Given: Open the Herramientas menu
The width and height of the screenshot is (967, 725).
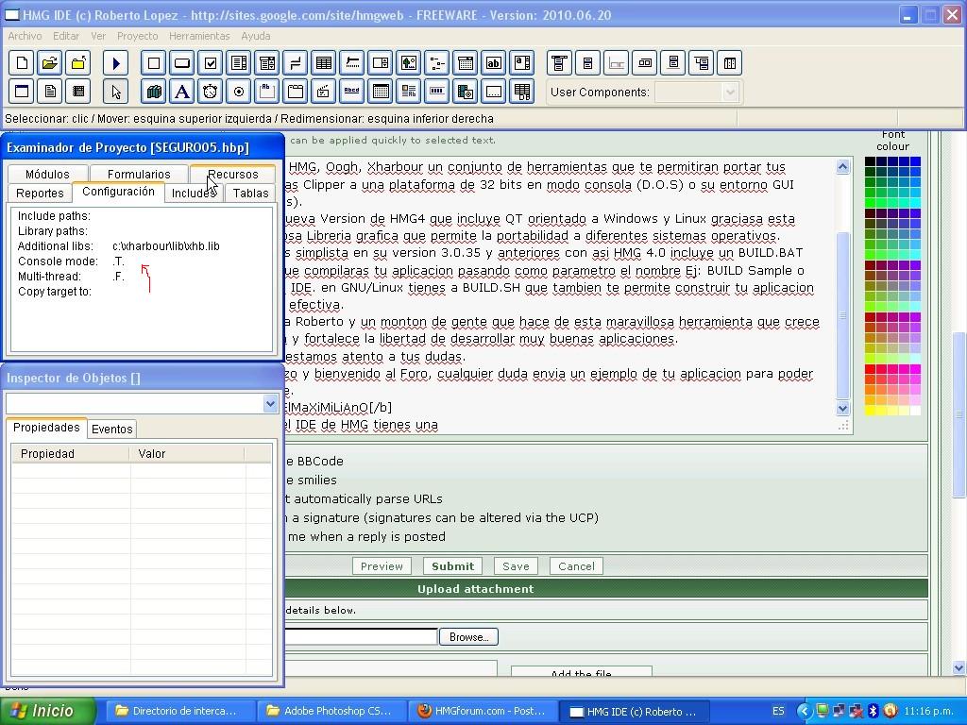Looking at the screenshot, I should pyautogui.click(x=199, y=36).
